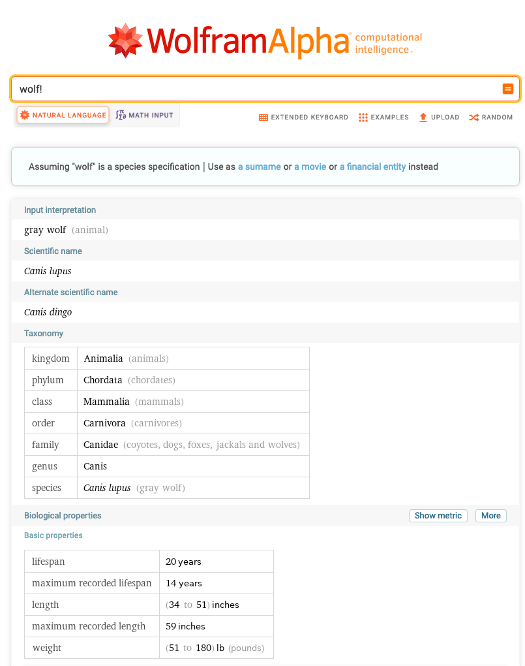525x666 pixels.
Task: Select the Random query option
Action: point(490,118)
